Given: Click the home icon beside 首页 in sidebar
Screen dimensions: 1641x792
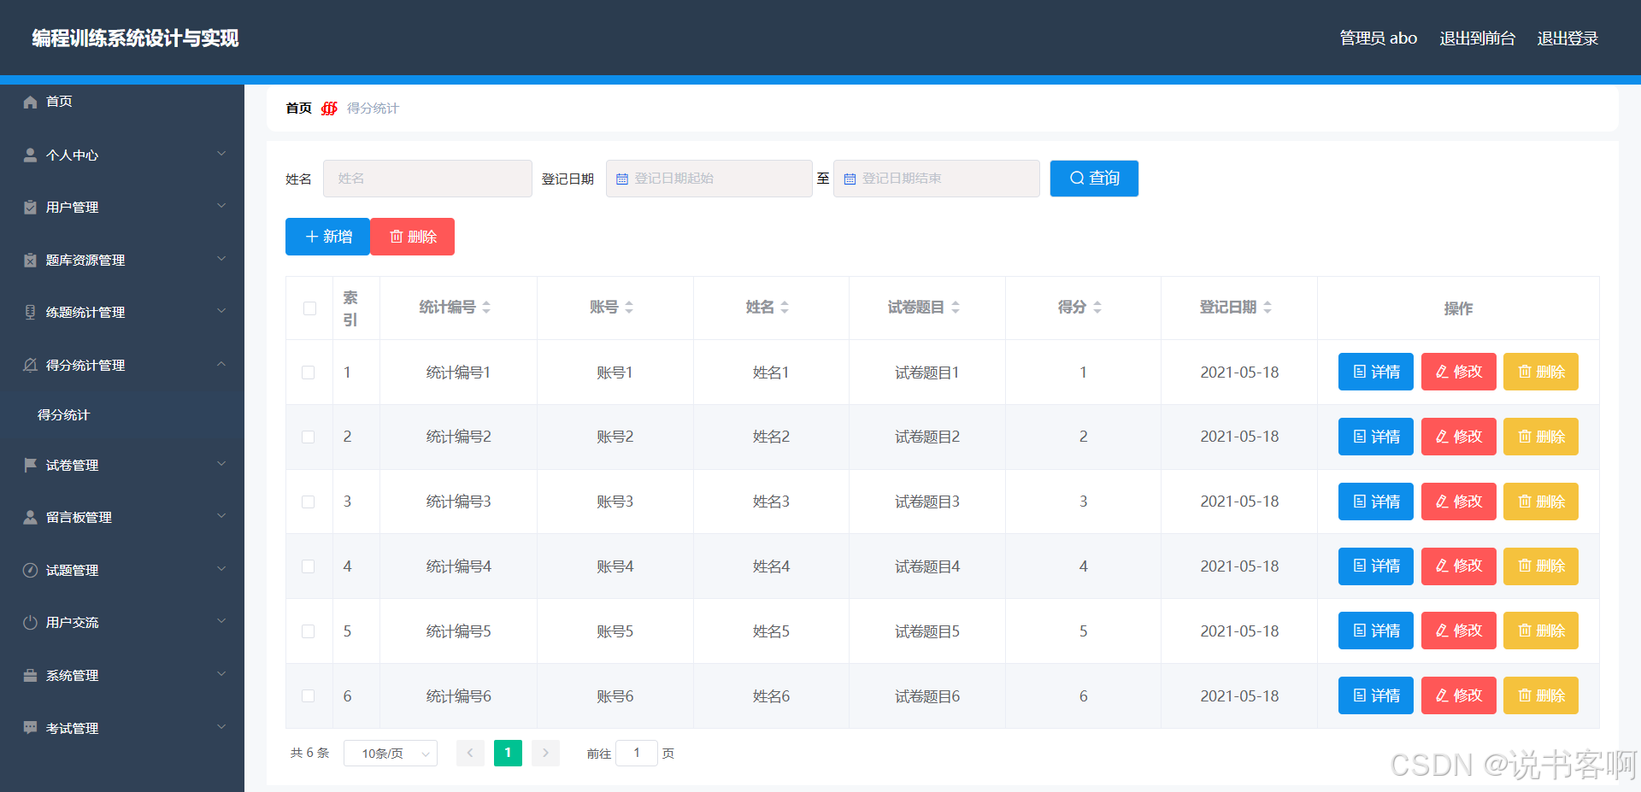Looking at the screenshot, I should pyautogui.click(x=30, y=102).
